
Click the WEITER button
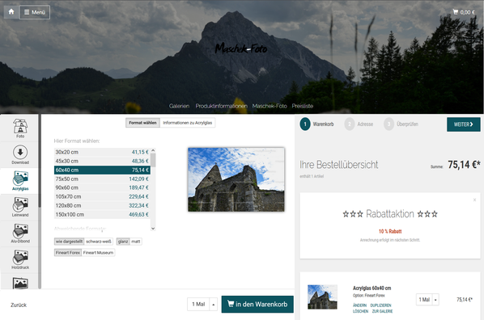(463, 124)
